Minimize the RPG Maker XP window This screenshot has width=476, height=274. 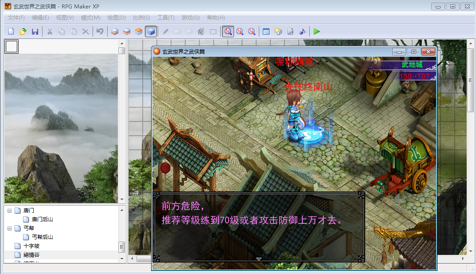tap(438, 6)
